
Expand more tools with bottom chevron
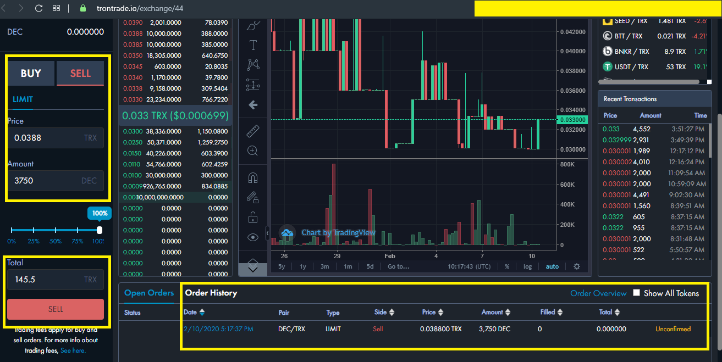pyautogui.click(x=253, y=269)
